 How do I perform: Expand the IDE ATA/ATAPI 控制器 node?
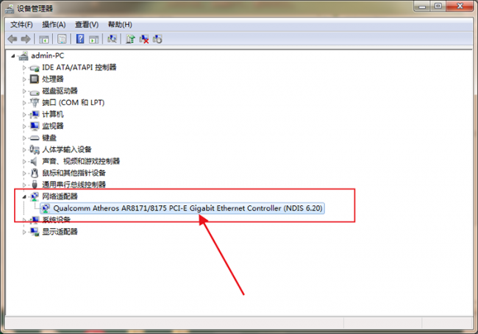pyautogui.click(x=24, y=68)
